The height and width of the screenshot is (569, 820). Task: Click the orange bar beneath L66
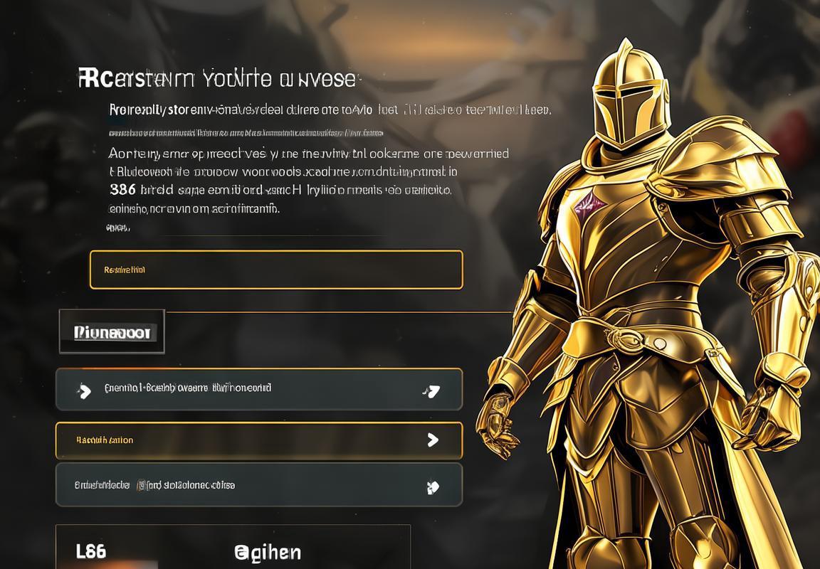(107, 565)
